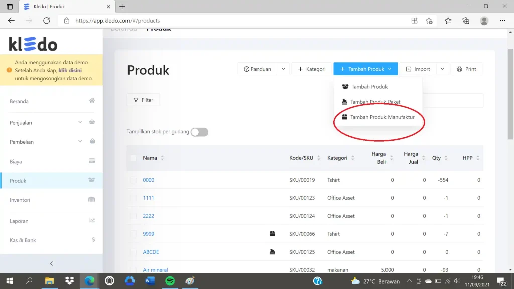Click the Kas & Bank dollar icon
The width and height of the screenshot is (514, 289).
93,240
